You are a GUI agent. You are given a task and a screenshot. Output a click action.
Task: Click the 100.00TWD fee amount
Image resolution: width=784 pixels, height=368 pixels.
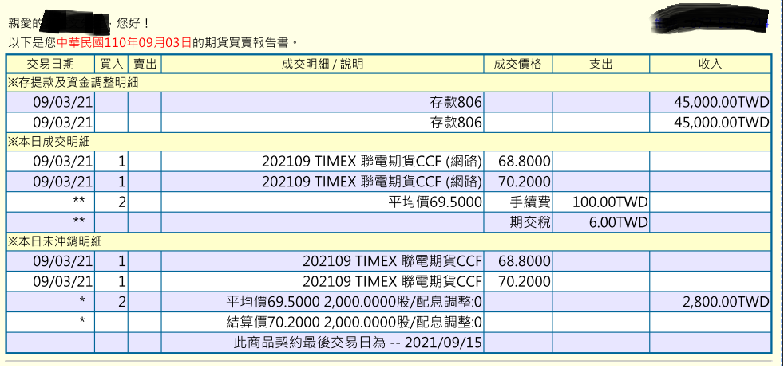pyautogui.click(x=610, y=202)
